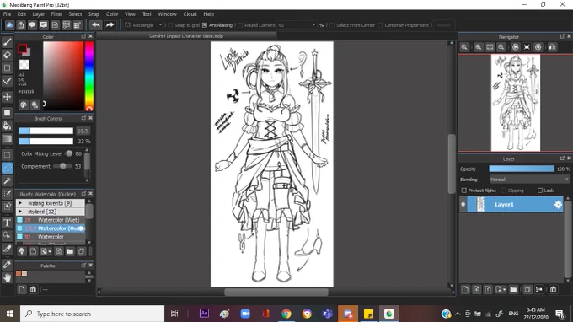Enable Constrain Proportions checkbox
Viewport: 573px width, 322px height.
(x=380, y=25)
